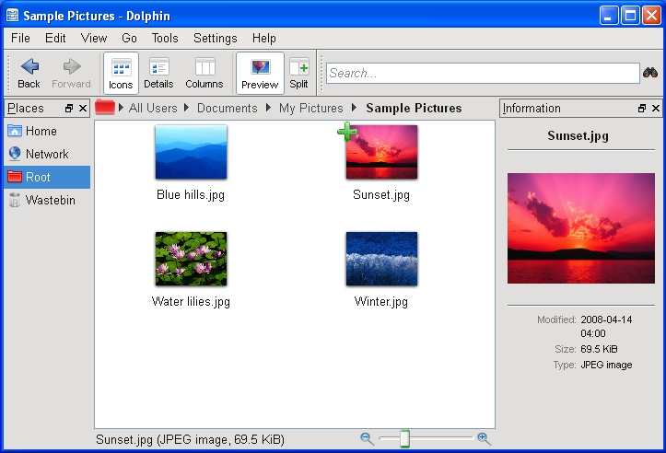Expand arrow after My Pictures breadcrumb

355,109
